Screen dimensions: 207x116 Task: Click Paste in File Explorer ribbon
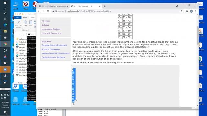31,24
